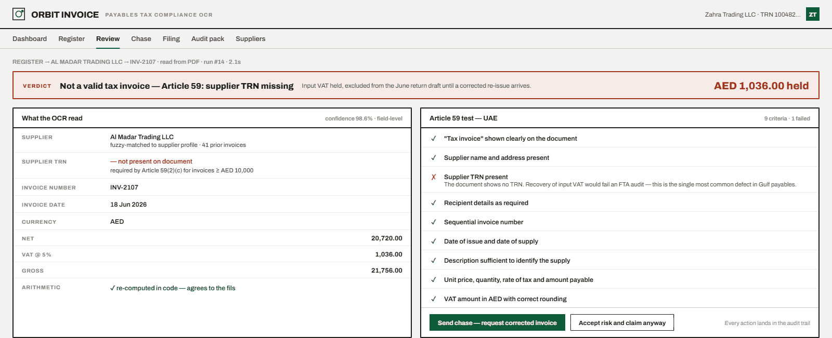The width and height of the screenshot is (832, 338).
Task: Click the re-computed in code arithmetic note
Action: pyautogui.click(x=173, y=288)
